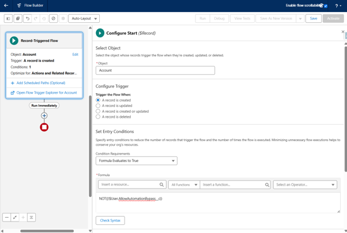Open the Auto-Layout dropdown
This screenshot has width=347, height=233.
coord(84,18)
